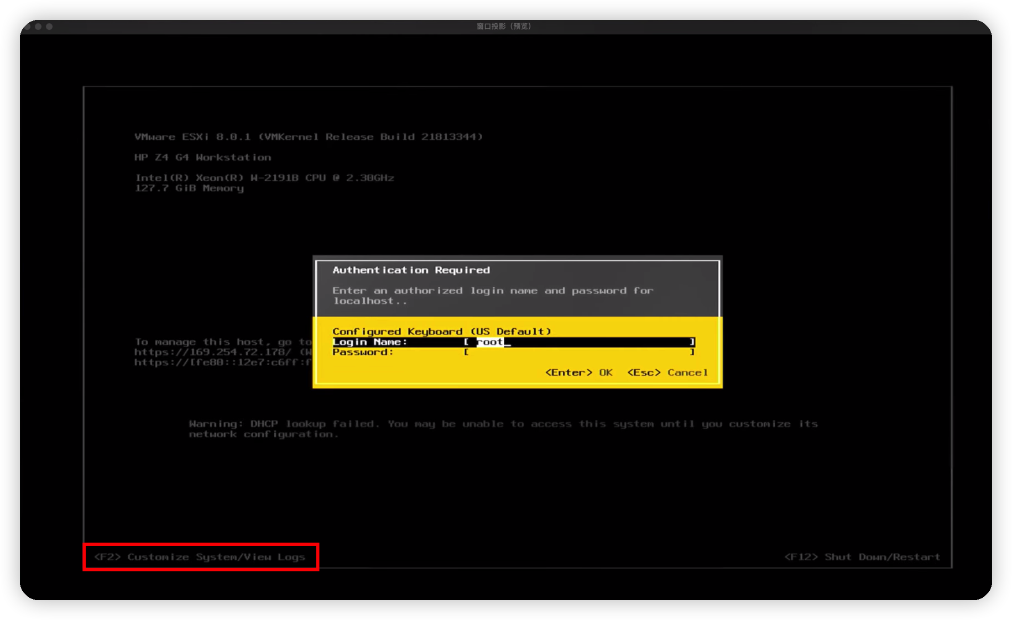This screenshot has width=1012, height=620.
Task: Click the <Enter> OK option
Action: [579, 372]
